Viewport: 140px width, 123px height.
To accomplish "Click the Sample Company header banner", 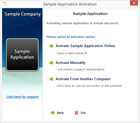I will pos(23,14).
